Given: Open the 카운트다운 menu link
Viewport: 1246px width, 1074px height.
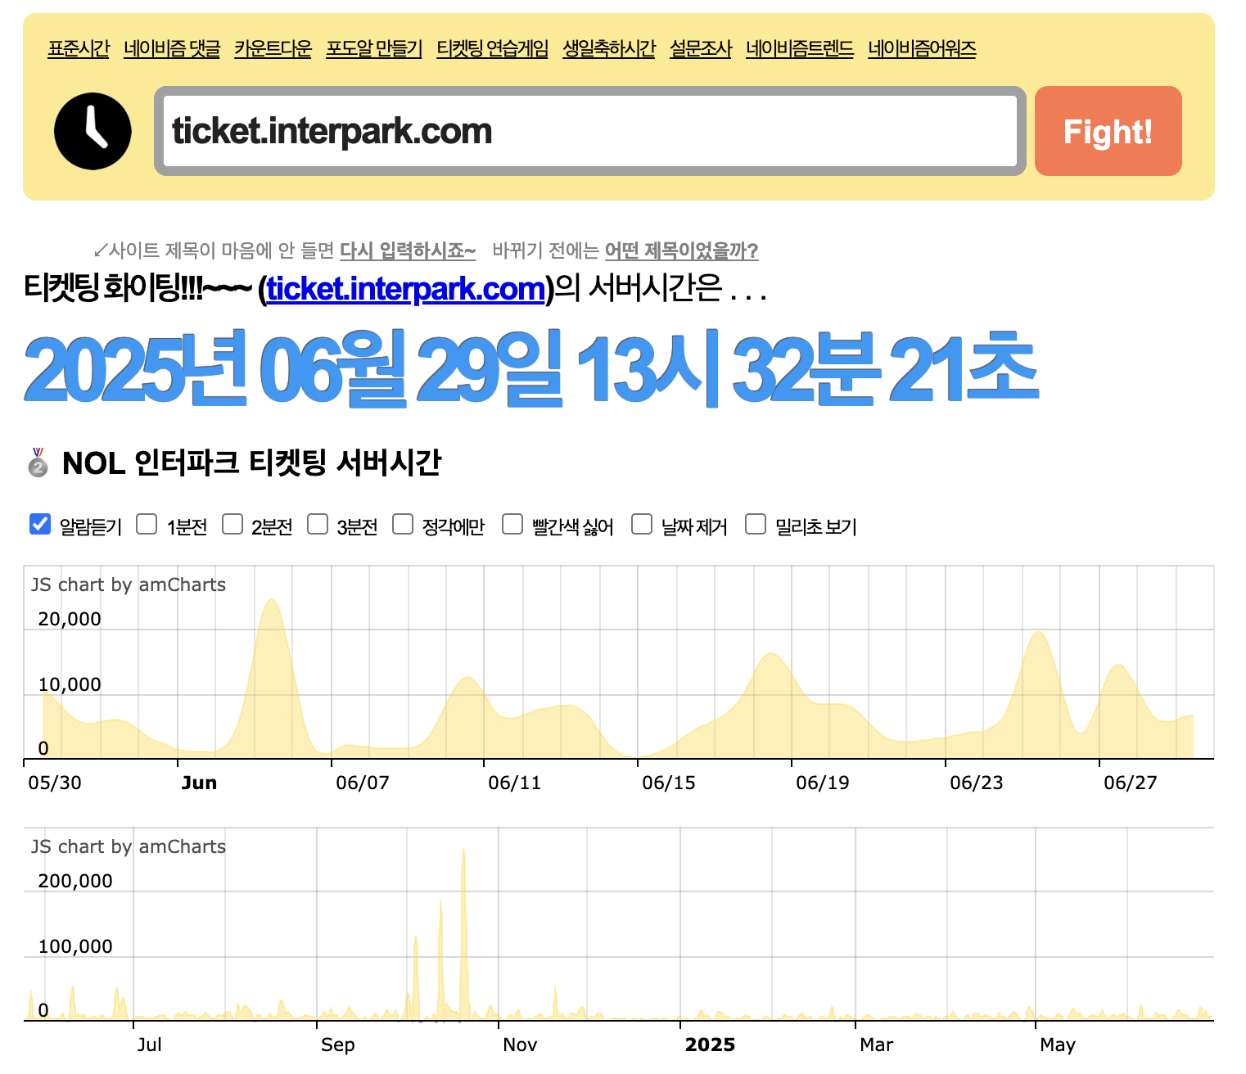Looking at the screenshot, I should 273,48.
